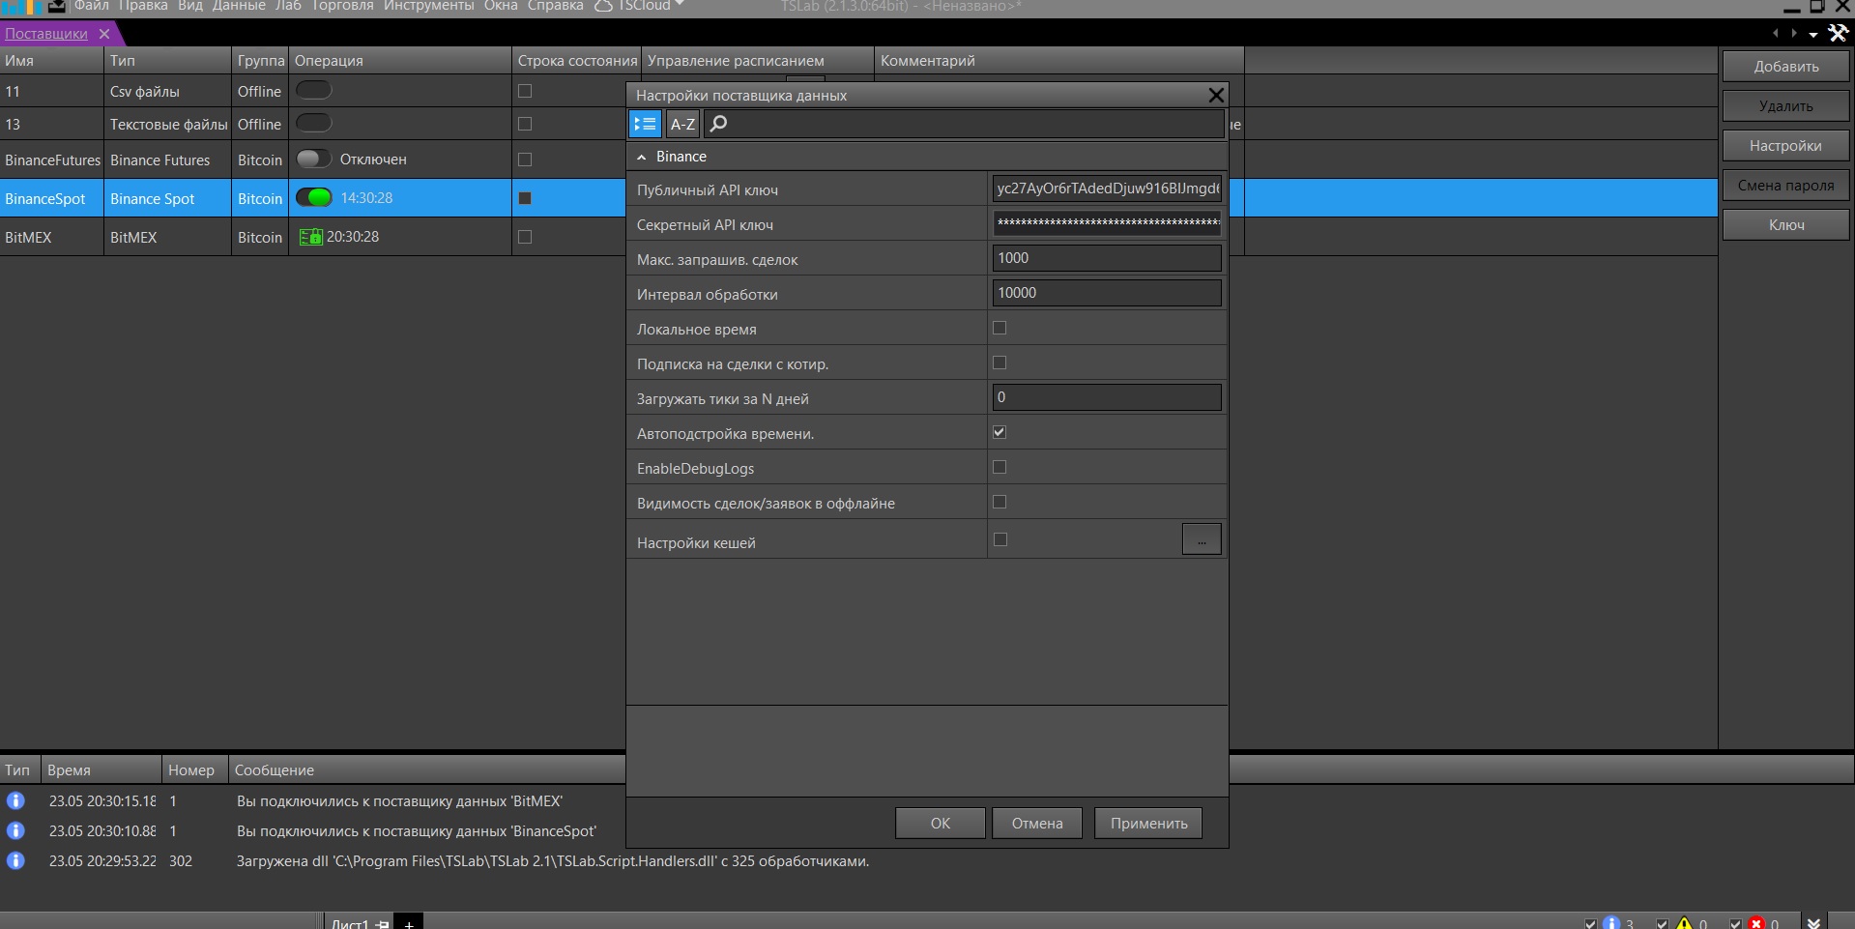This screenshot has height=929, width=1855.
Task: Toggle the BinanceFutures connection switch on
Action: point(313,159)
